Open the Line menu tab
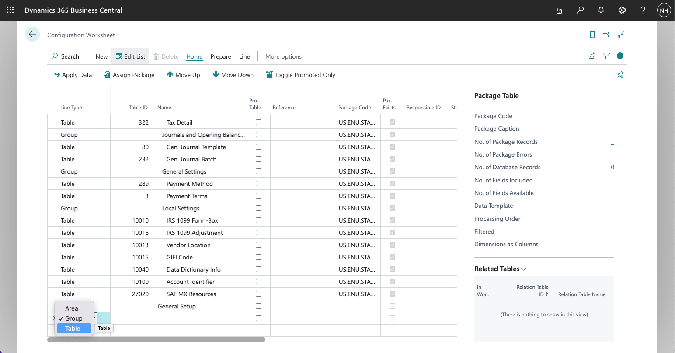Screen dimensions: 675x353 coord(244,56)
